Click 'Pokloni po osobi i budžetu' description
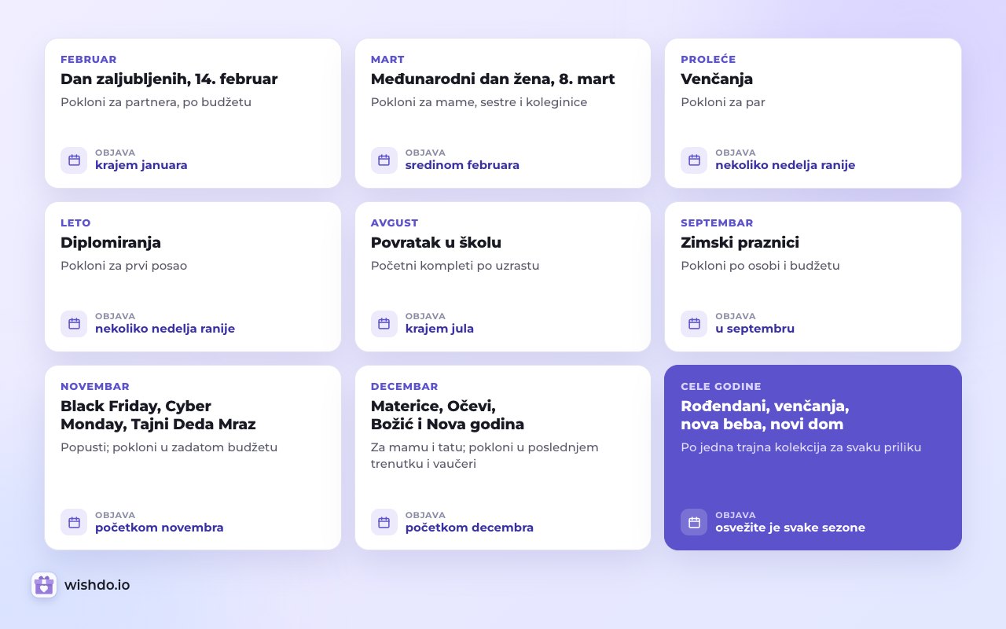The image size is (1006, 629). tap(760, 266)
